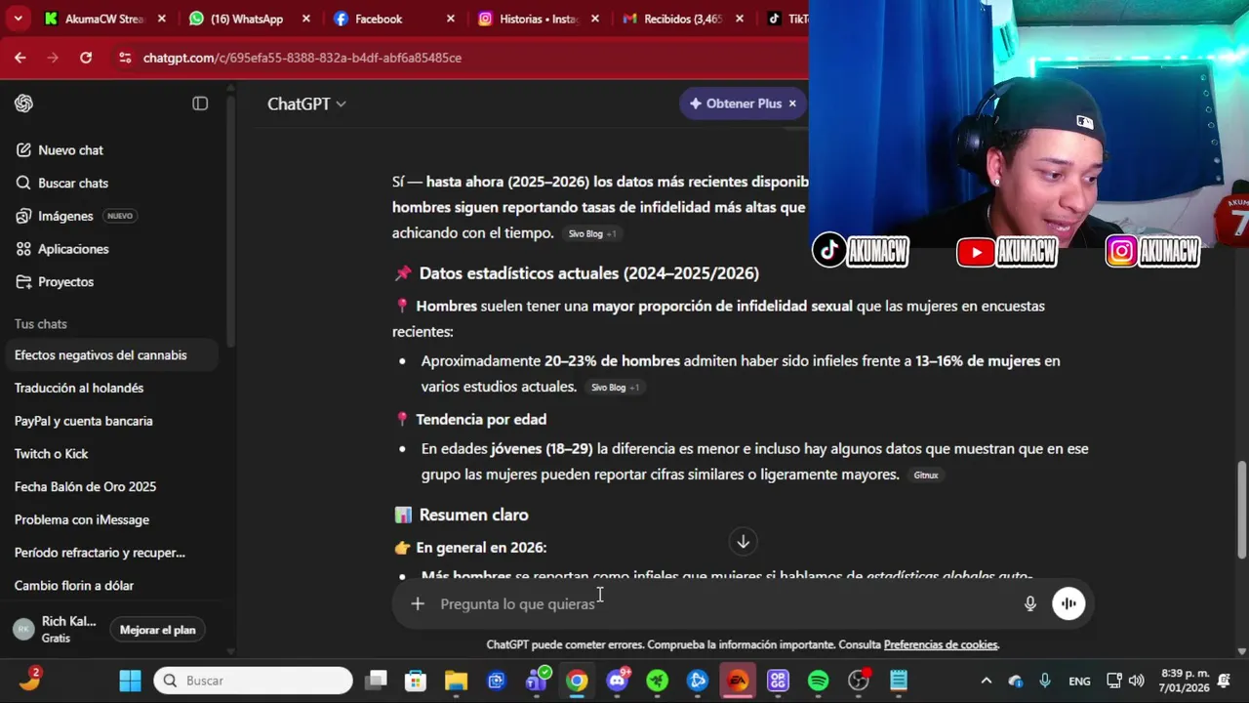Viewport: 1249px width, 703px height.
Task: Click the scroll-to-bottom arrow button
Action: tap(743, 541)
